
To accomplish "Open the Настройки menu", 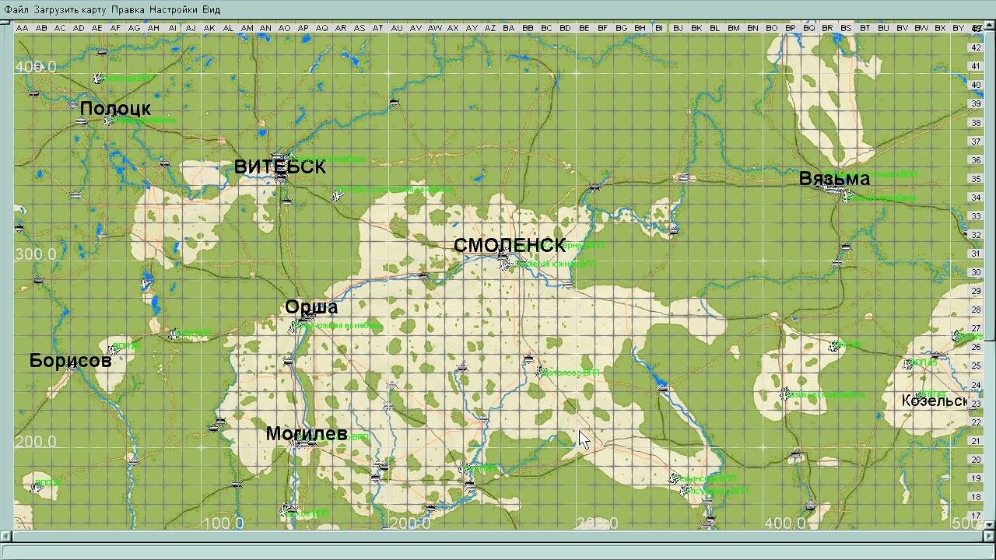I will point(174,9).
